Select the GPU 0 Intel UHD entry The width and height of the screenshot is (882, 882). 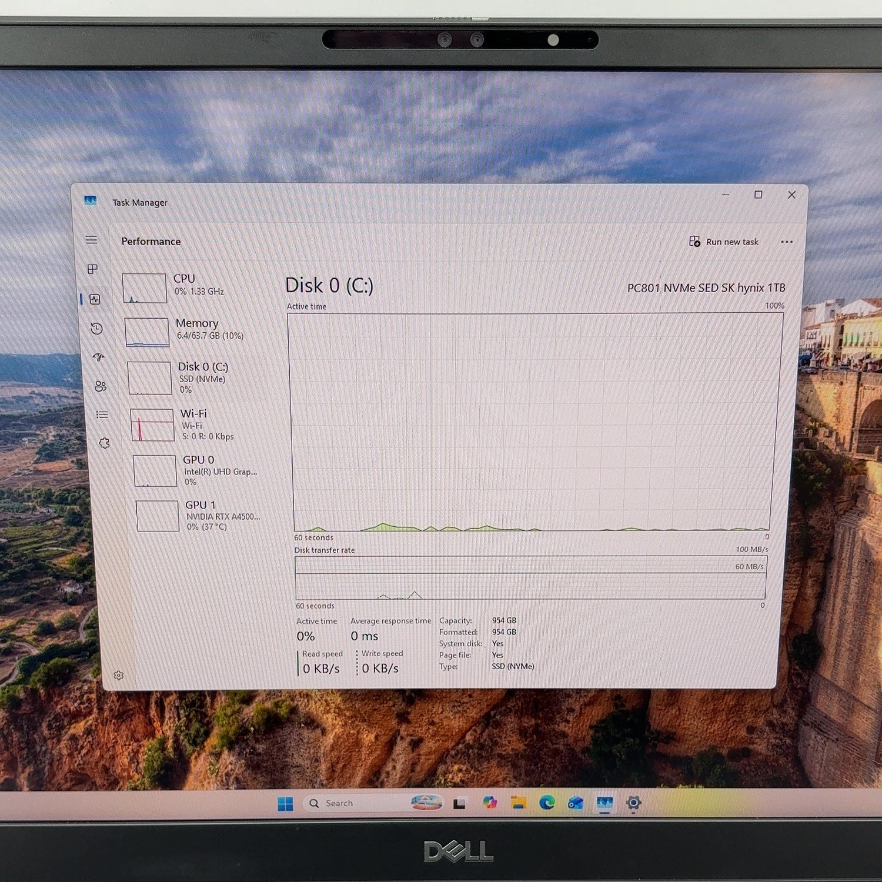click(x=200, y=470)
